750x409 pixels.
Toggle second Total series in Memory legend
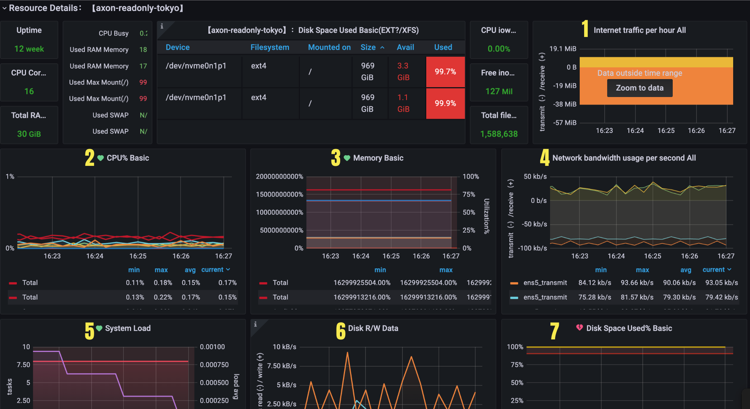click(x=281, y=297)
